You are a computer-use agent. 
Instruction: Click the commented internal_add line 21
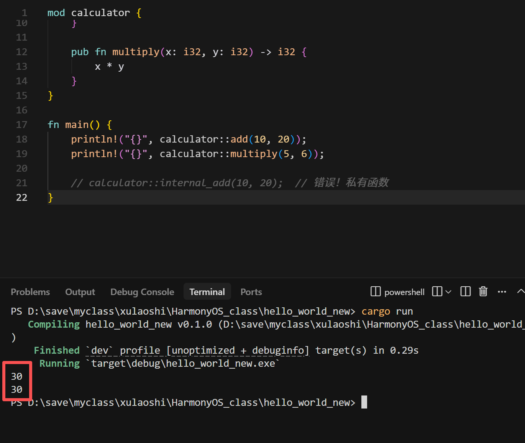[x=230, y=183]
